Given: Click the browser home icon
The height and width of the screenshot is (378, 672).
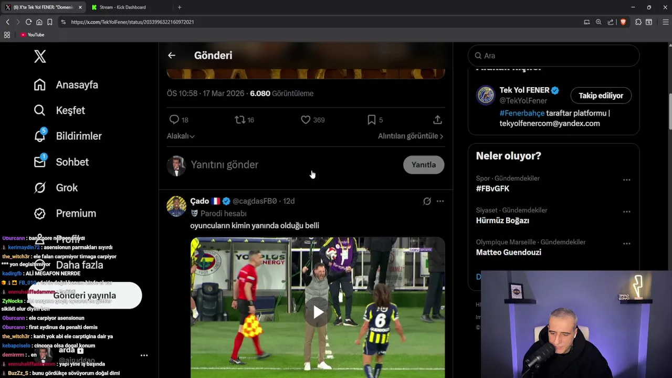Looking at the screenshot, I should pos(39,22).
